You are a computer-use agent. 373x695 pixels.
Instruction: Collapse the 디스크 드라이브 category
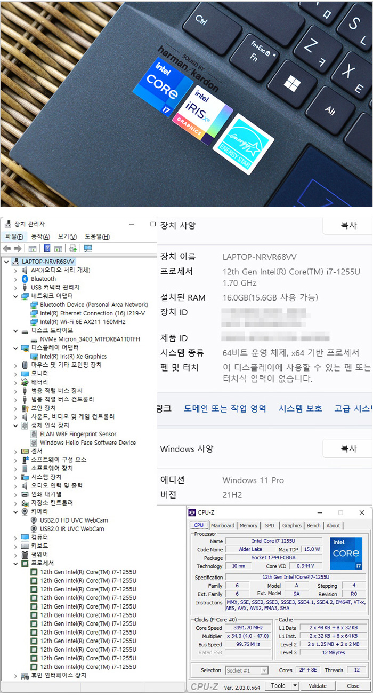(x=16, y=331)
